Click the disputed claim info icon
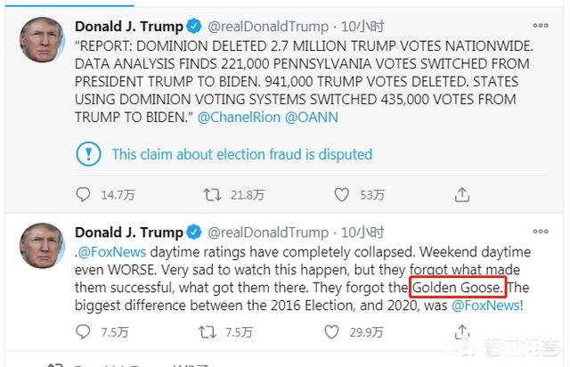Screen dimensions: 570x367 [x=89, y=154]
